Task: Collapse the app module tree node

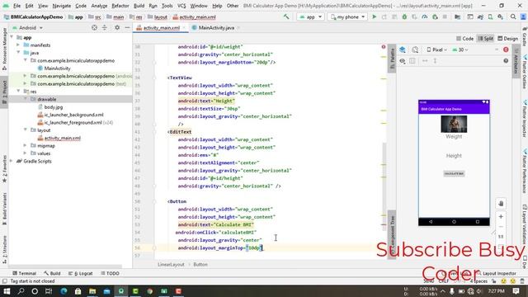Action: tap(12, 37)
